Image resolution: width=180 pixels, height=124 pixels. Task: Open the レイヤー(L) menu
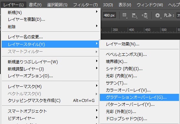[x=13, y=5]
